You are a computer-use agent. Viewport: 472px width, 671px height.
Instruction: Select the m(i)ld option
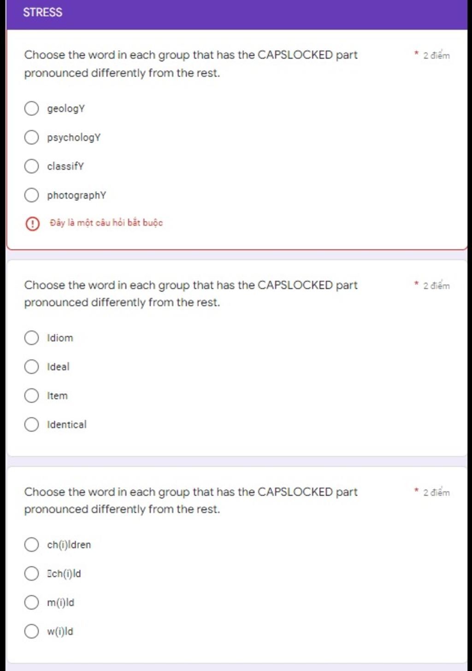(31, 602)
